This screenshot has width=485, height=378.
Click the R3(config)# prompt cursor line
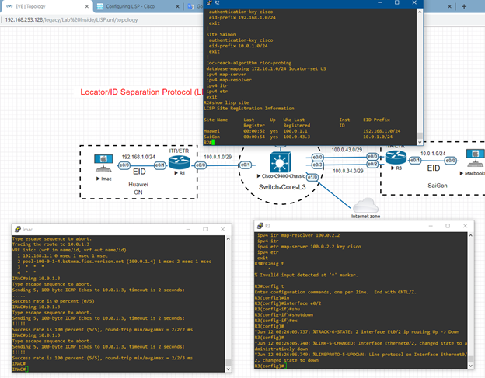[x=271, y=366]
